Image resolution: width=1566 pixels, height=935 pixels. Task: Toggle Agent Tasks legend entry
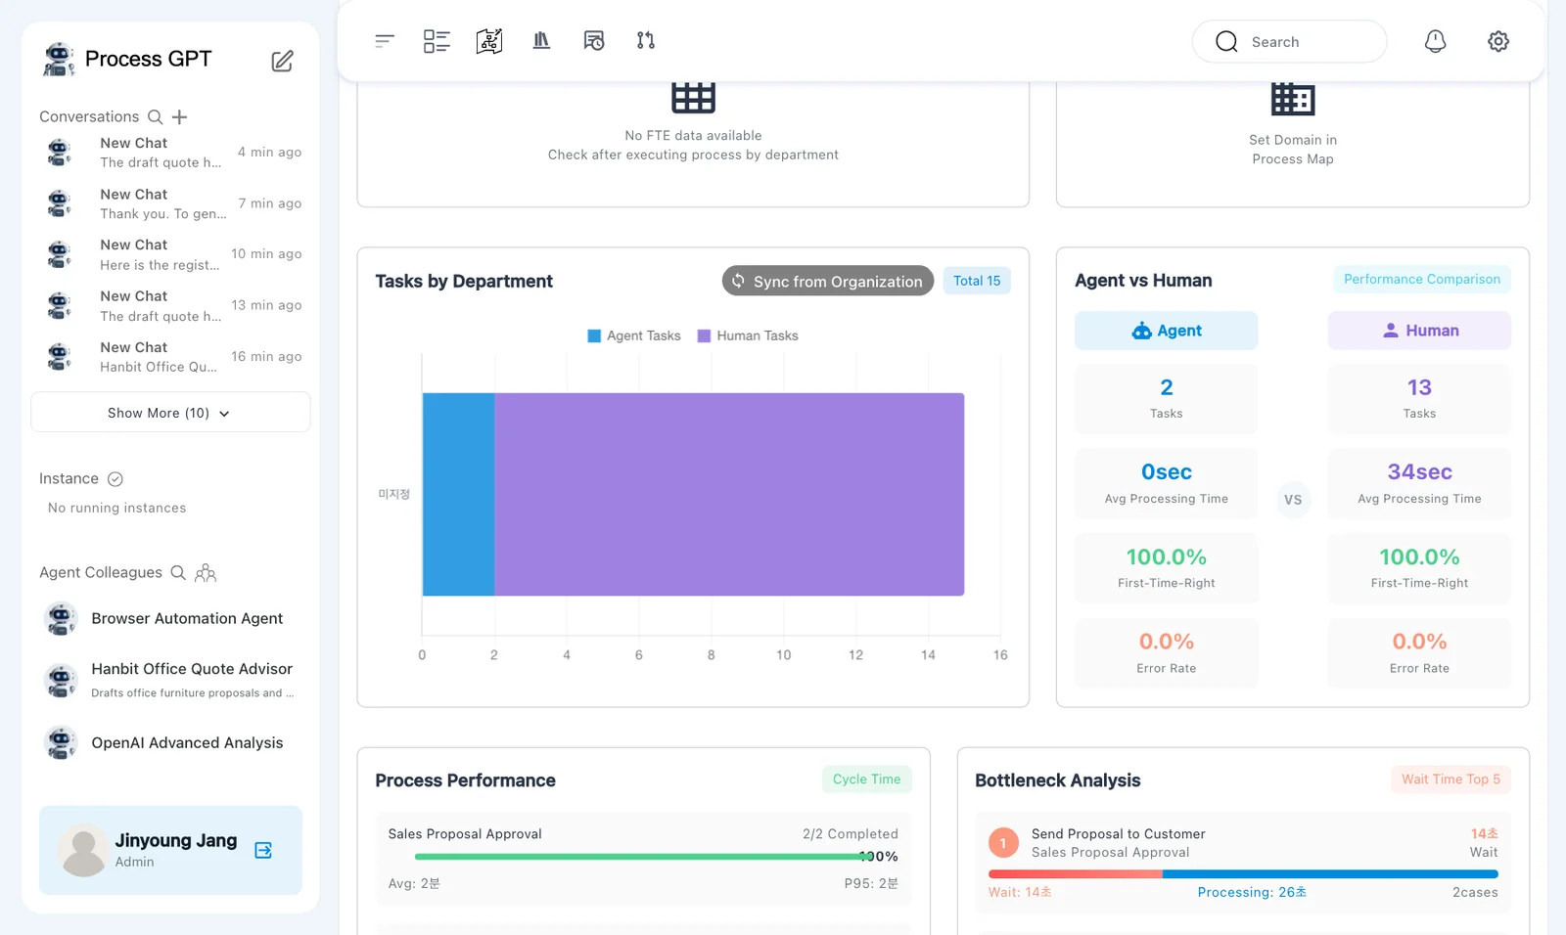634,336
